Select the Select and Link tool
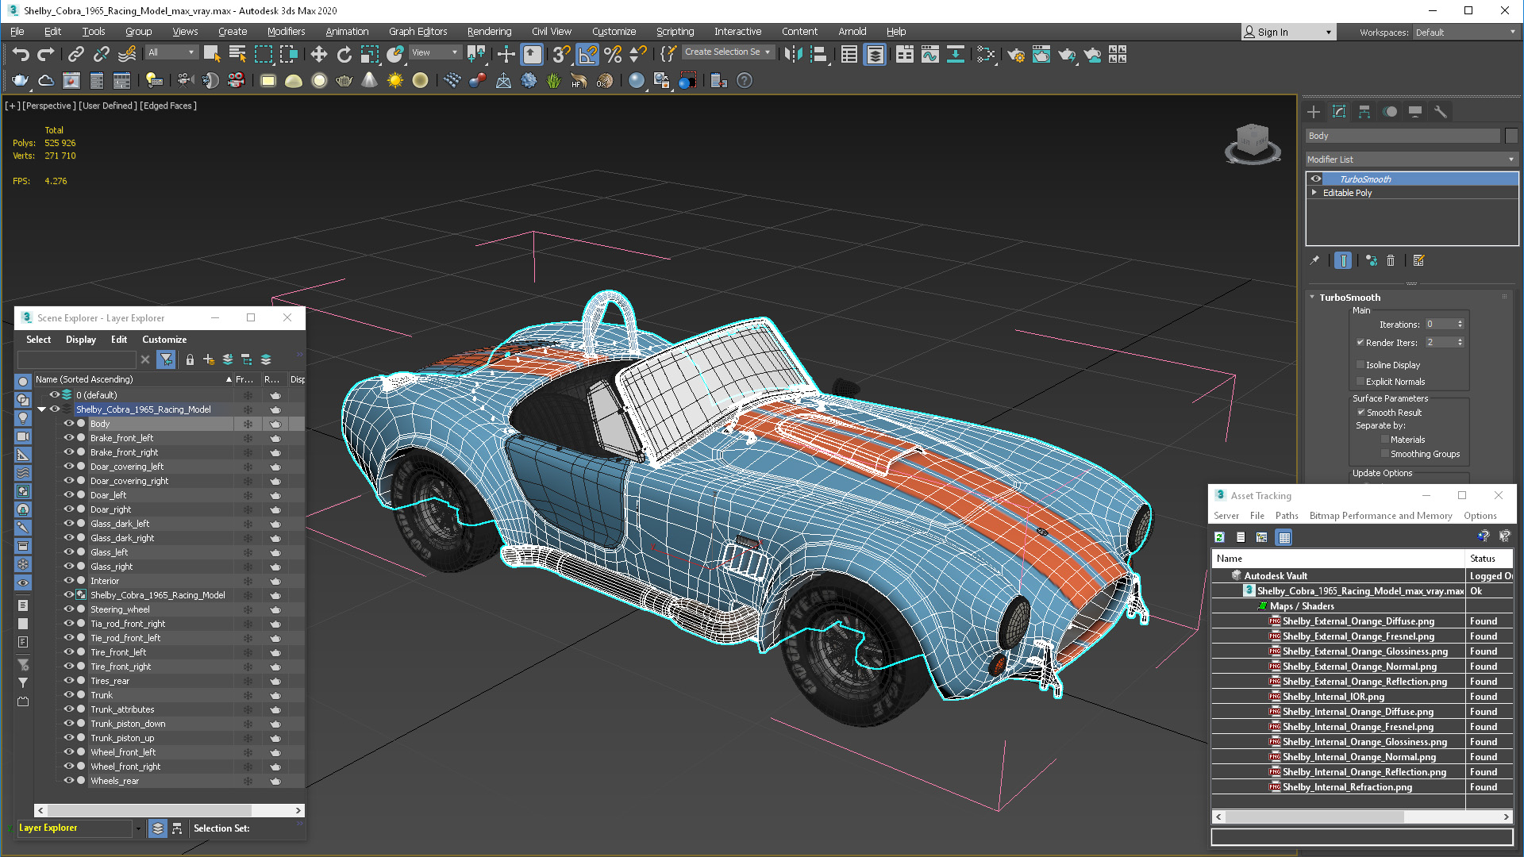Image resolution: width=1524 pixels, height=857 pixels. 75,54
